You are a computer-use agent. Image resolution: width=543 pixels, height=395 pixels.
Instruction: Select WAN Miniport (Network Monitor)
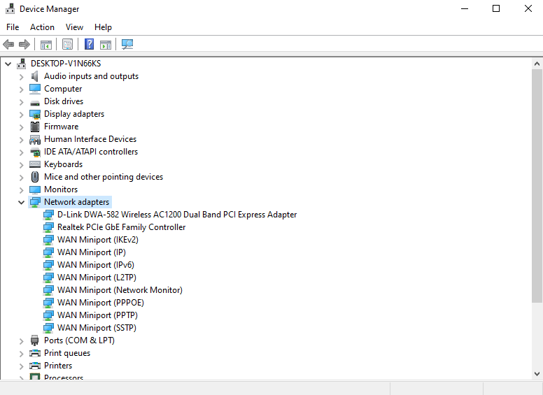[120, 290]
